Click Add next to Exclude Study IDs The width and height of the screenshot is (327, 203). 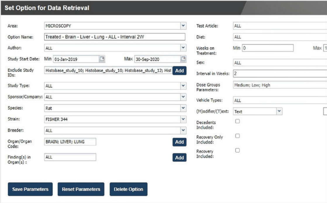point(179,71)
